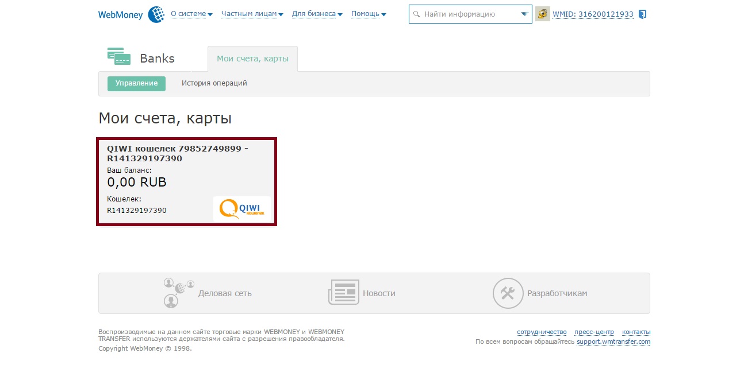Image resolution: width=748 pixels, height=392 pixels.
Task: Open the QIWI кошелек 79852749899 card title
Action: point(178,153)
